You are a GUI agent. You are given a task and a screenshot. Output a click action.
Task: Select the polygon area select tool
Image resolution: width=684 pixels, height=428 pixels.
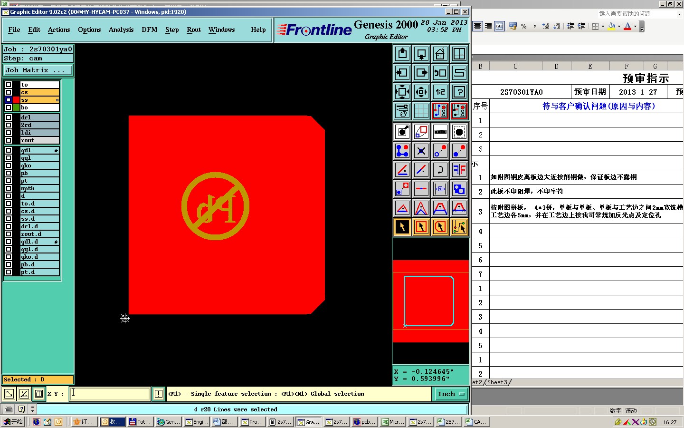[x=440, y=227]
